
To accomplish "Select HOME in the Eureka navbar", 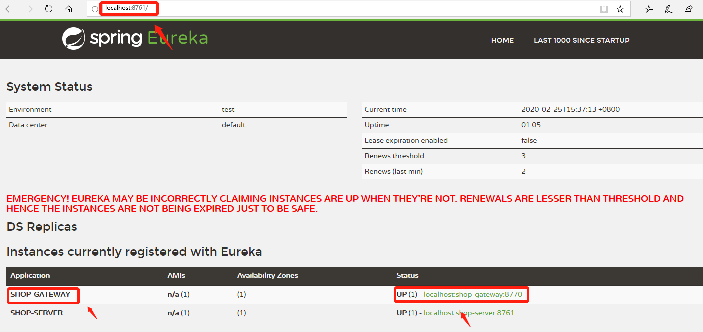I will click(x=502, y=40).
